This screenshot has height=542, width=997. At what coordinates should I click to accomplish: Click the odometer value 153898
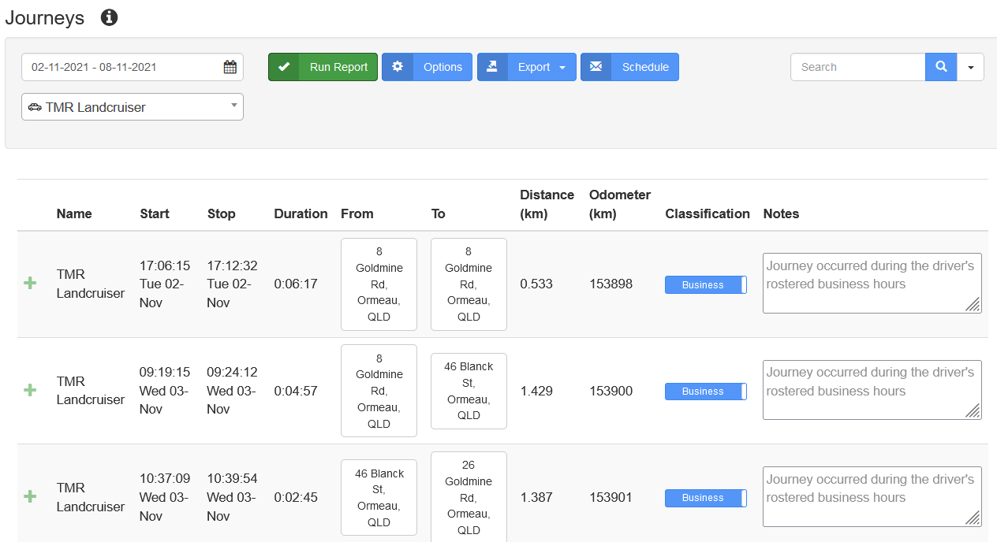[611, 284]
